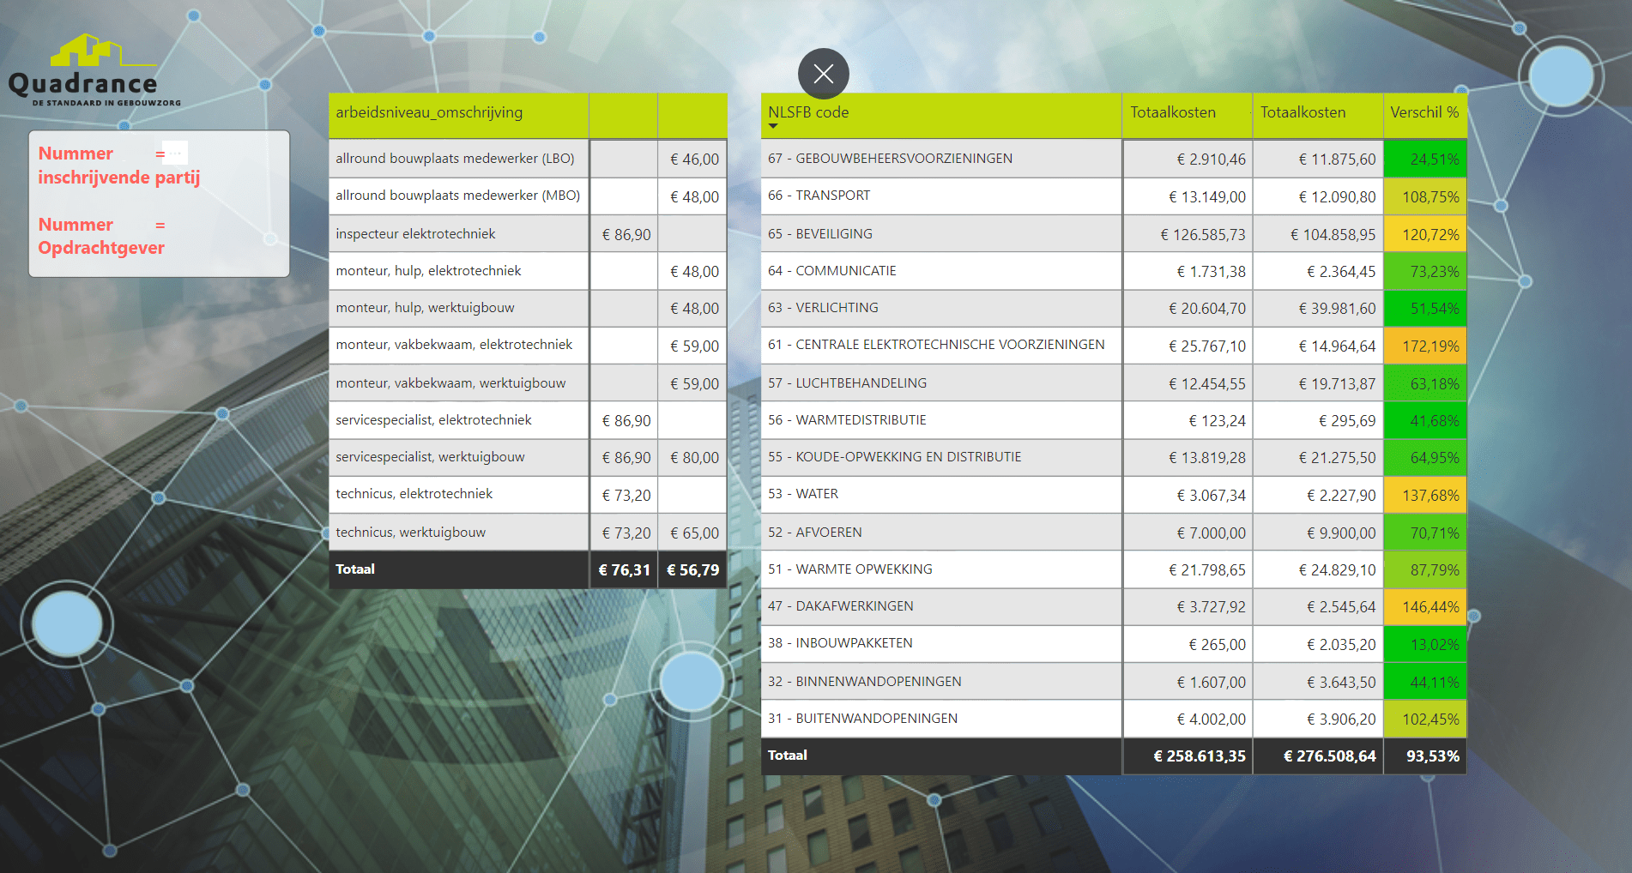Click the € 76,31 total cell
Image resolution: width=1632 pixels, height=873 pixels.
(x=624, y=570)
